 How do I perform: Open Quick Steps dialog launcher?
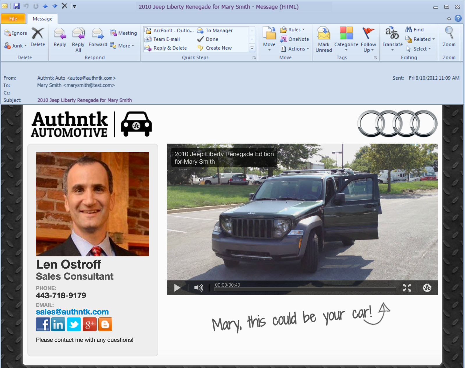point(254,58)
